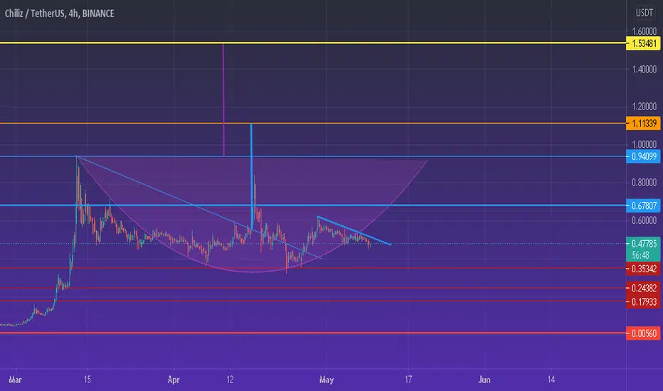Click the May date label
The image size is (663, 391).
pyautogui.click(x=327, y=380)
